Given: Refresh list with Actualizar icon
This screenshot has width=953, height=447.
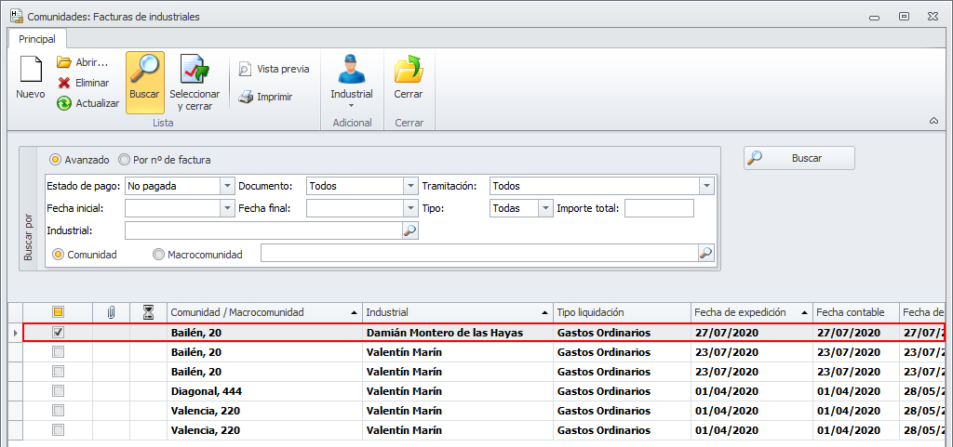Looking at the screenshot, I should pos(64,103).
